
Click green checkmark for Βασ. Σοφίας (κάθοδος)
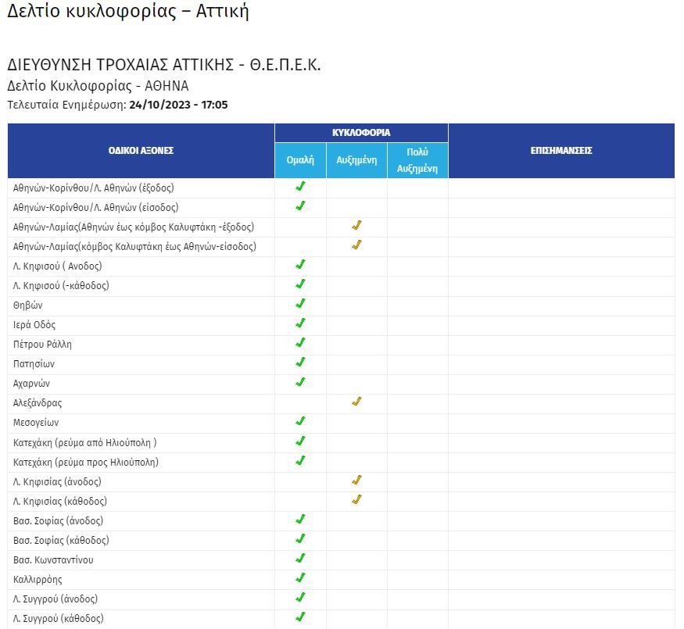point(300,539)
